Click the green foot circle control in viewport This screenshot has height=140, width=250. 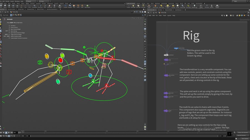[99, 88]
